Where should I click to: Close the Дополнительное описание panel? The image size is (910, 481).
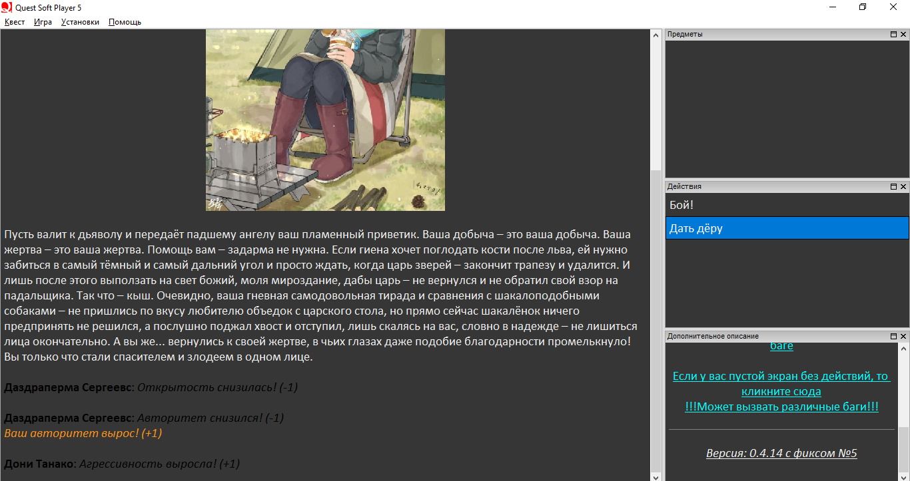tap(903, 337)
